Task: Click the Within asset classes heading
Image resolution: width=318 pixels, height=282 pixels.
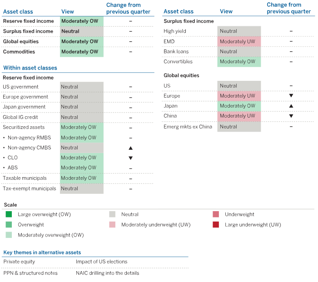Action: [30, 68]
